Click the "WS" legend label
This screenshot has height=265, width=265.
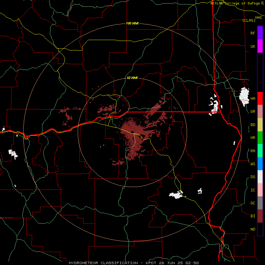pyautogui.click(x=253, y=164)
